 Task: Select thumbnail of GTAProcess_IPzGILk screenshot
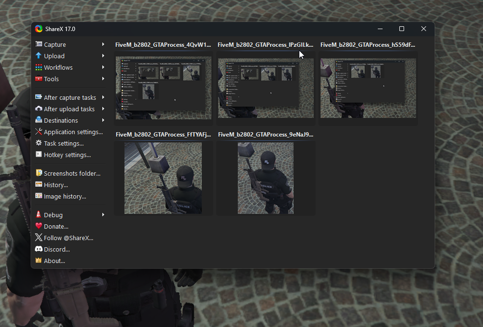(x=266, y=88)
